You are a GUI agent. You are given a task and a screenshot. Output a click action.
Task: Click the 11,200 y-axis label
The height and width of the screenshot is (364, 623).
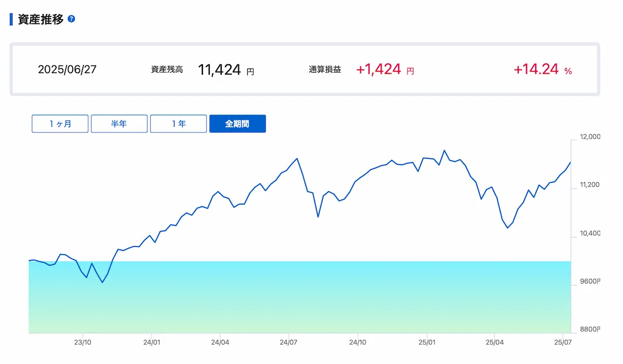point(590,185)
